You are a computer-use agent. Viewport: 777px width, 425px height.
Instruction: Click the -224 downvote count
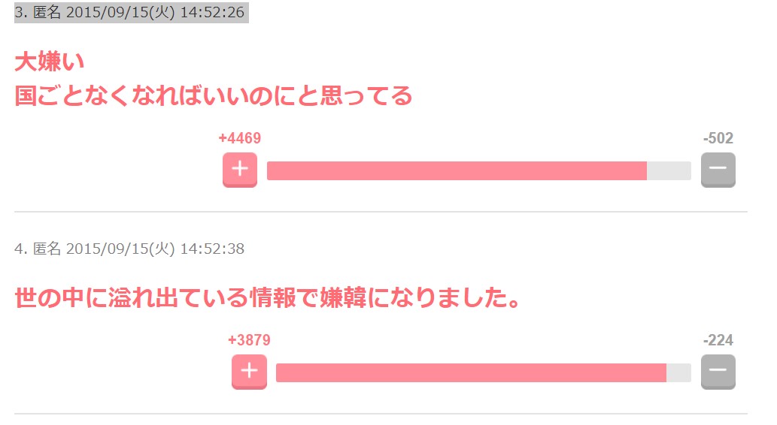[x=718, y=341]
